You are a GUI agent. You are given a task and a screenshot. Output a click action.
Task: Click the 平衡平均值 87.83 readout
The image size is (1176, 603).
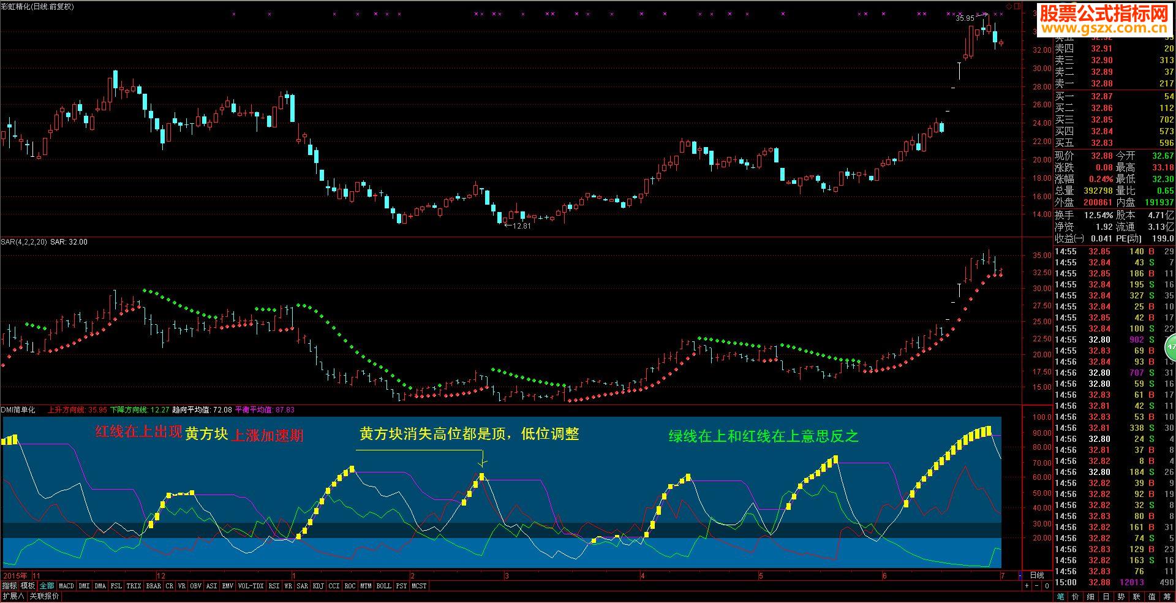coord(265,410)
